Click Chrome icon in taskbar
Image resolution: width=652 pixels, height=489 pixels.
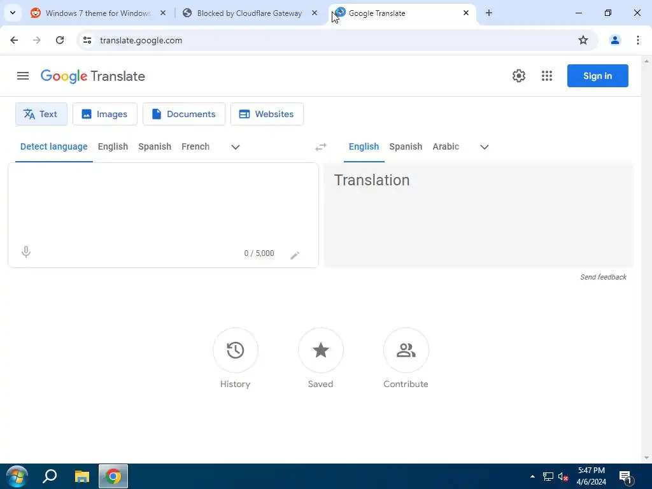pos(113,476)
